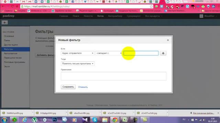Open uTorrent from the taskbar
The width and height of the screenshot is (220, 123).
point(34,120)
